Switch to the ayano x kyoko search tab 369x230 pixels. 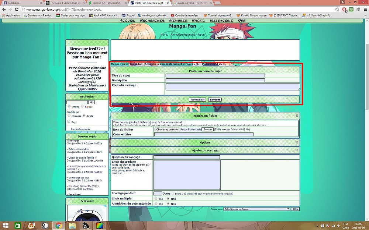(x=192, y=3)
